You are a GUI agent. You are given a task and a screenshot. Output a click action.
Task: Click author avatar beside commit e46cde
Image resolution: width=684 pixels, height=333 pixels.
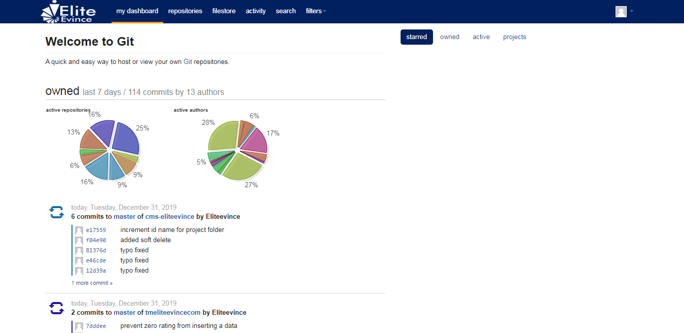[79, 261]
